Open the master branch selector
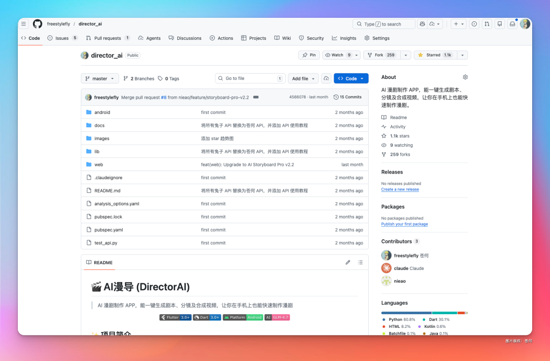The image size is (550, 361). point(100,78)
